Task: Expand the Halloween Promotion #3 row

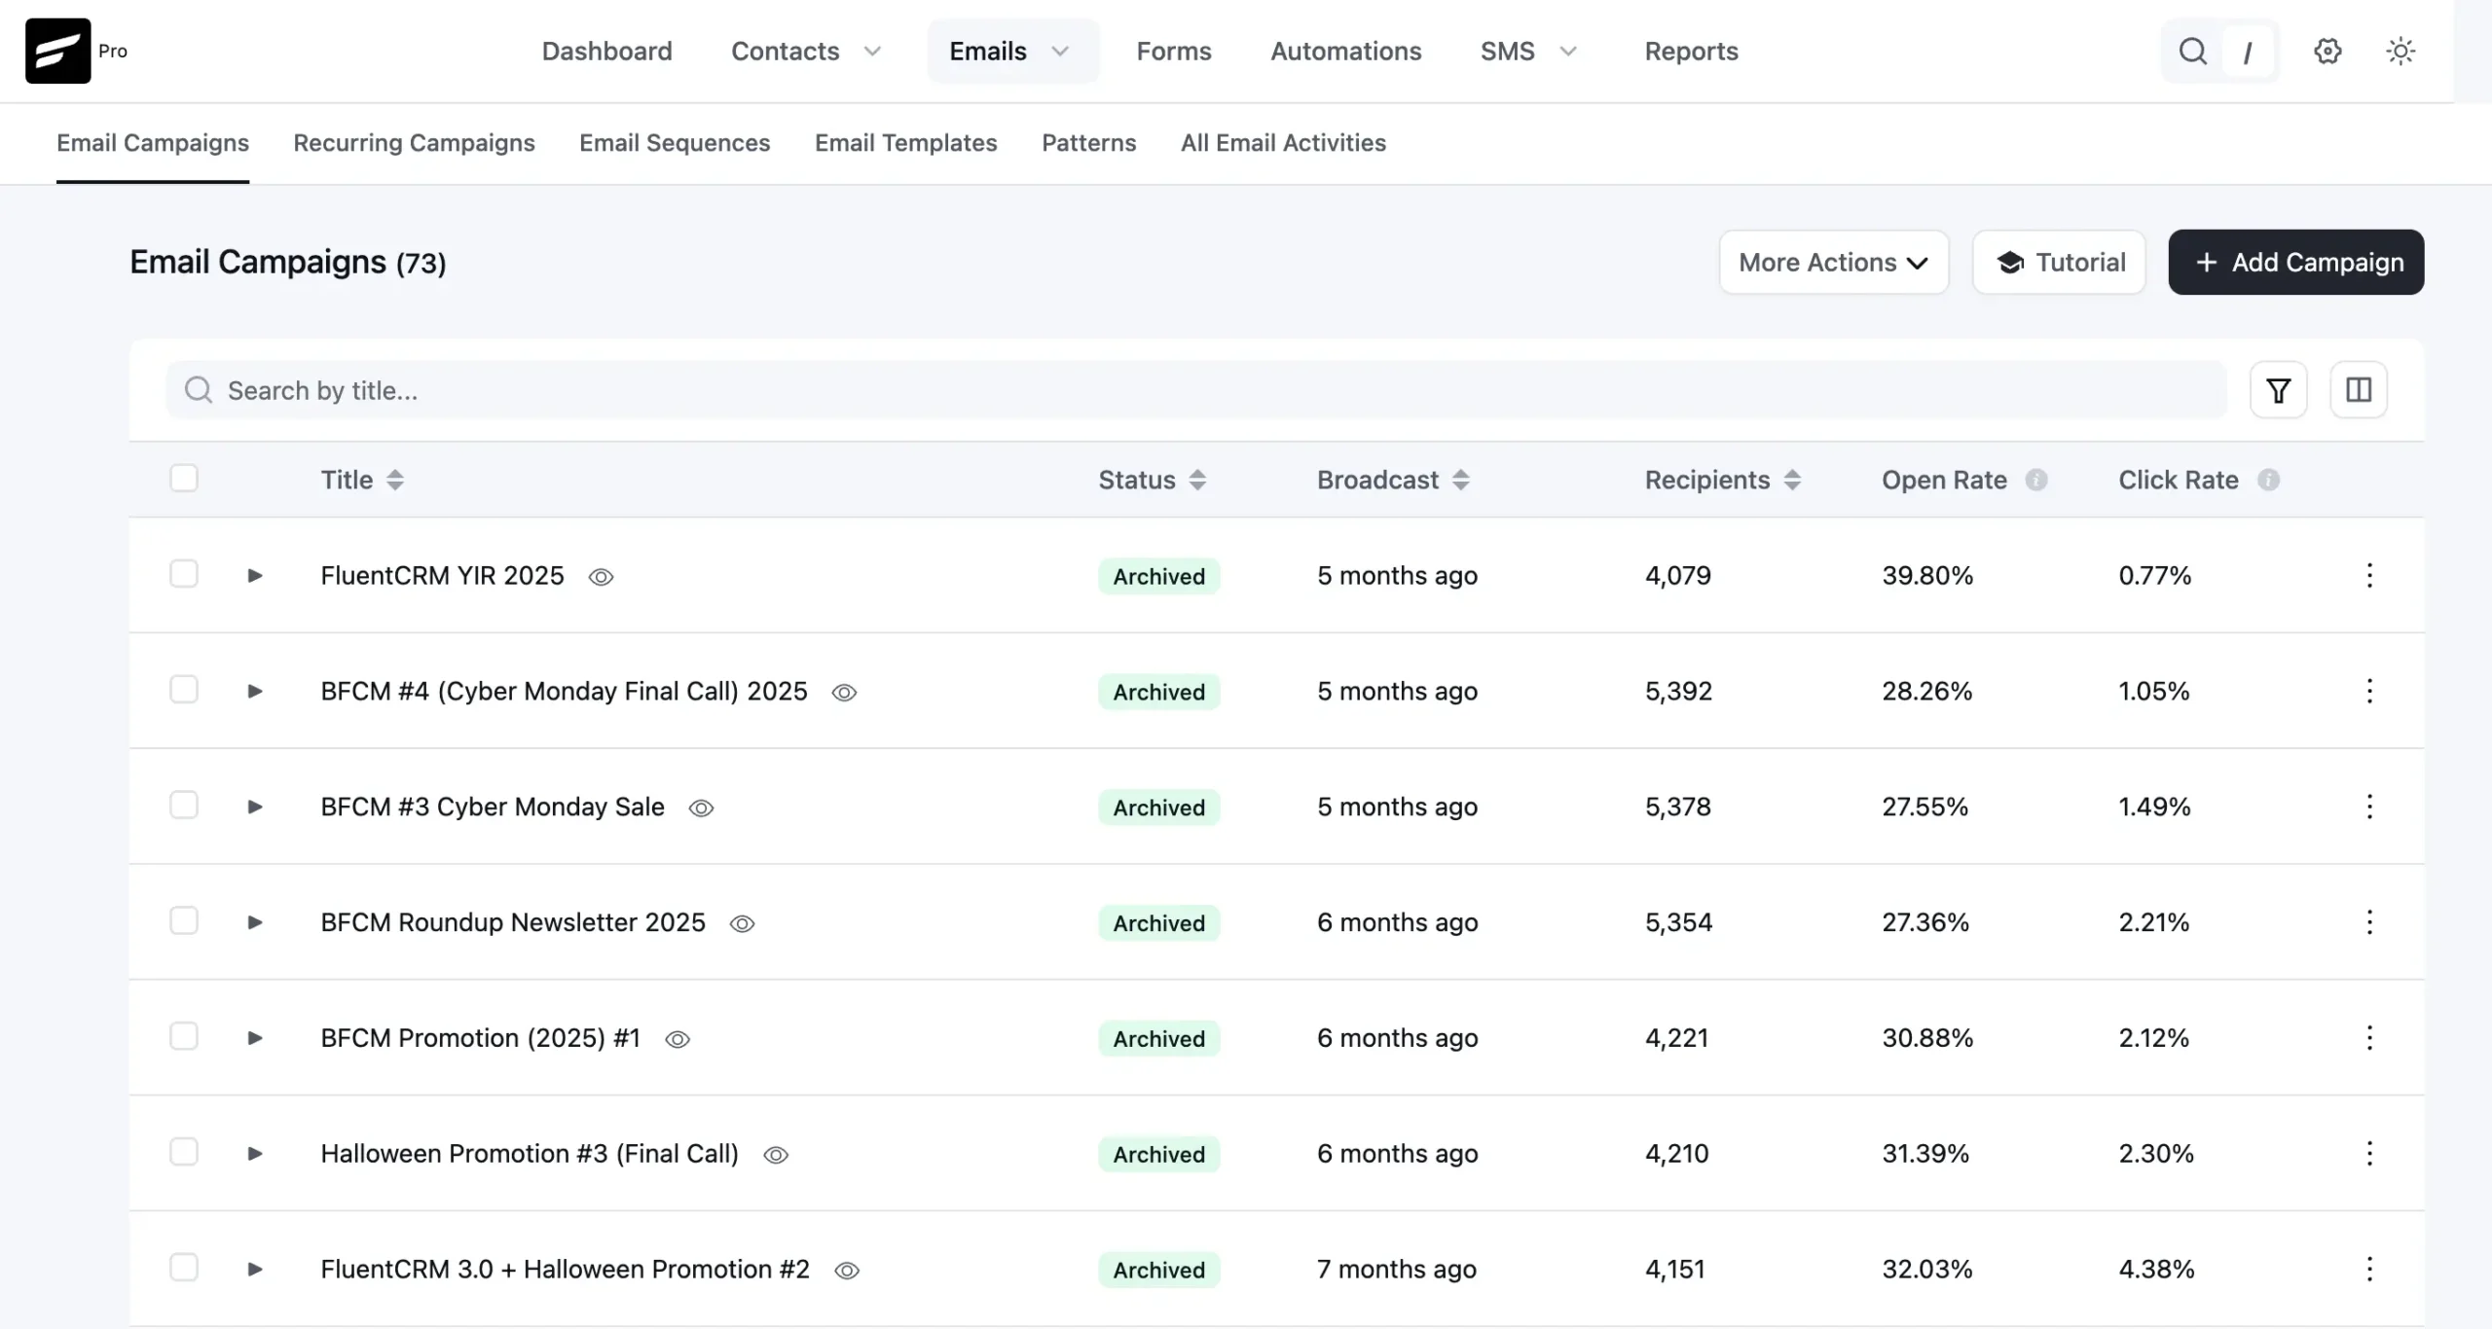Action: [x=255, y=1155]
